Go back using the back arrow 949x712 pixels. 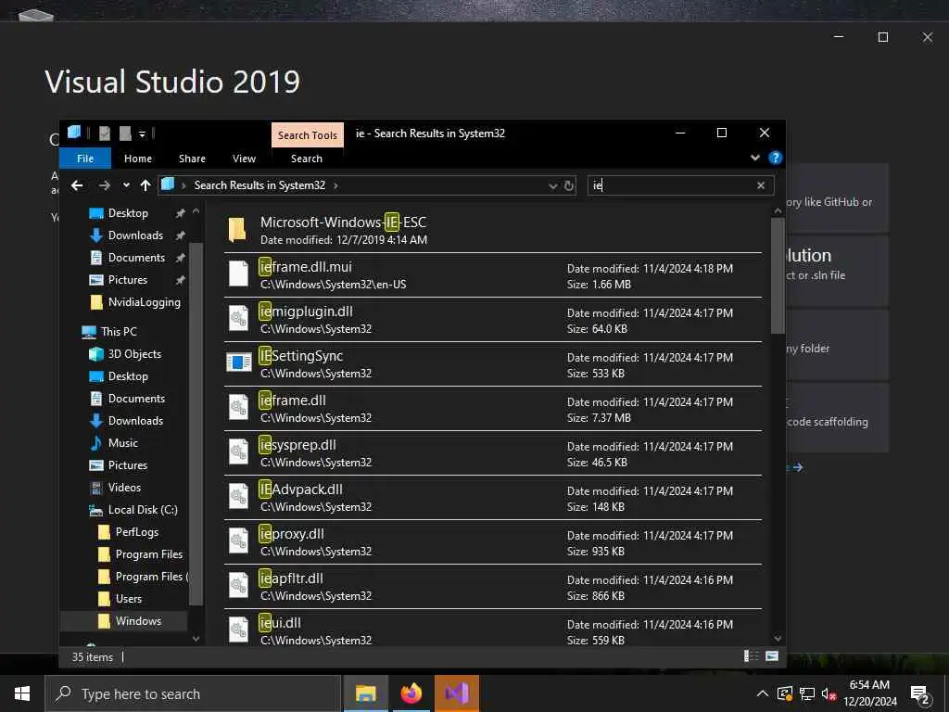click(77, 185)
